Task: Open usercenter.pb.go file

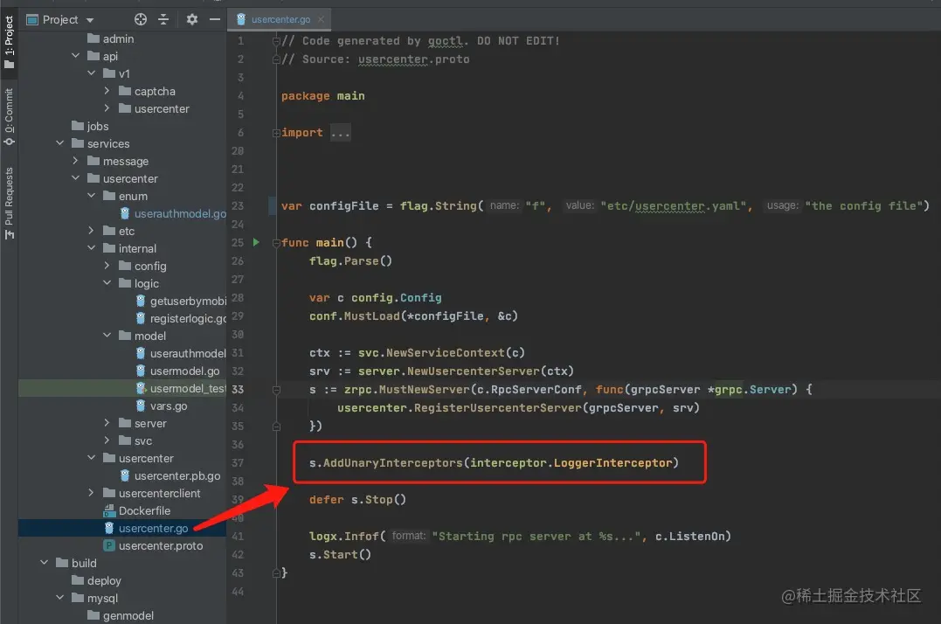Action: (x=170, y=475)
